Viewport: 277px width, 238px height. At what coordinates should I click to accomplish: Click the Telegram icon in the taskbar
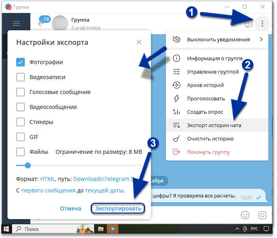(x=113, y=229)
